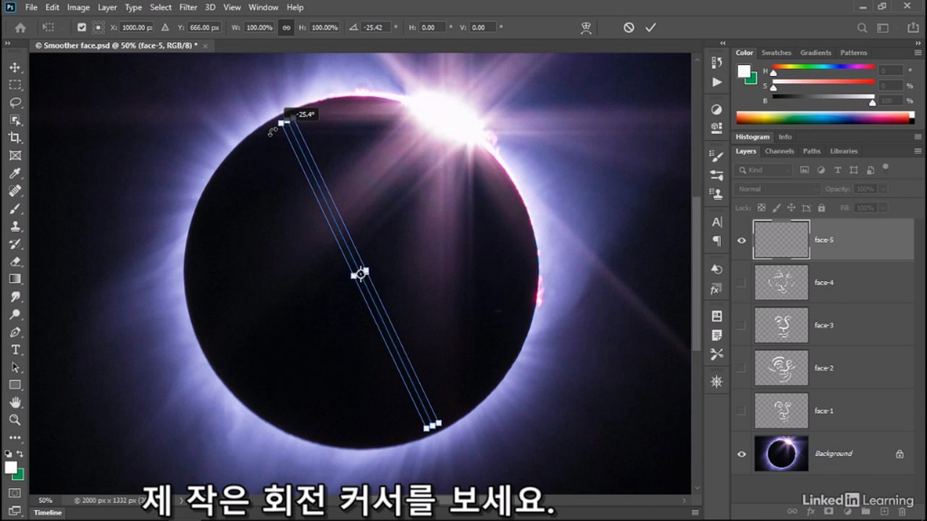Select the Rectangular Marquee tool
The height and width of the screenshot is (521, 927).
[x=14, y=85]
